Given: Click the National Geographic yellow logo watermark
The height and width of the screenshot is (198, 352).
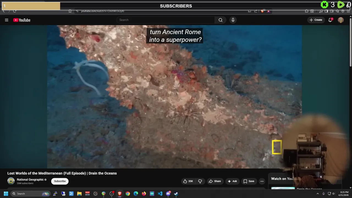Looking at the screenshot, I should pyautogui.click(x=277, y=147).
